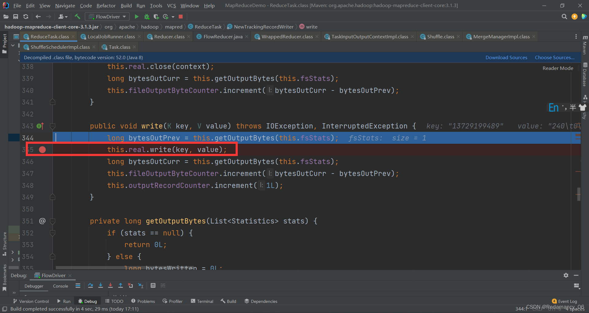This screenshot has width=589, height=313.
Task: Click ReduceTask in the breadcrumb
Action: (x=205, y=27)
